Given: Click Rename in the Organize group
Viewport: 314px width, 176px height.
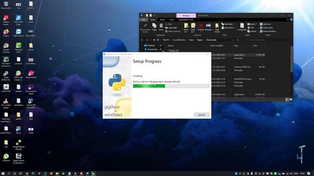Looking at the screenshot, I should coord(208,27).
